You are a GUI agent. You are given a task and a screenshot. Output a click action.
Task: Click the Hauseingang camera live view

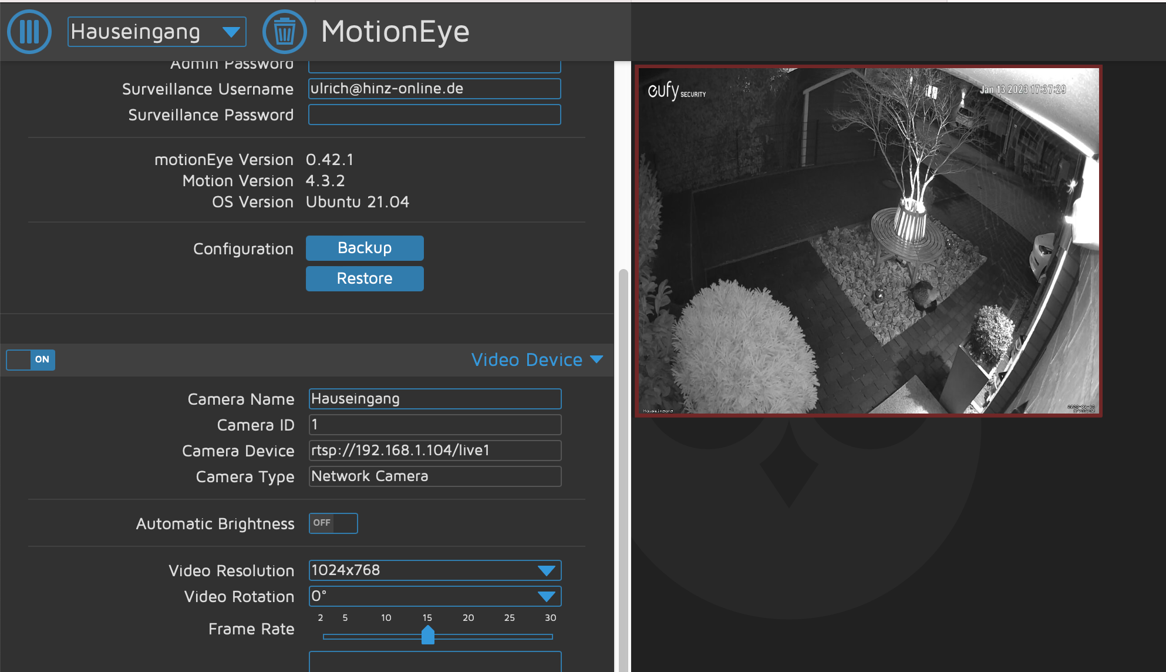pos(868,241)
